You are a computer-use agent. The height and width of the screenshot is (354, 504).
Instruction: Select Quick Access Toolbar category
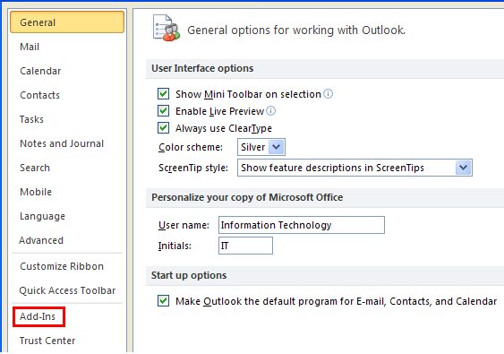(67, 290)
